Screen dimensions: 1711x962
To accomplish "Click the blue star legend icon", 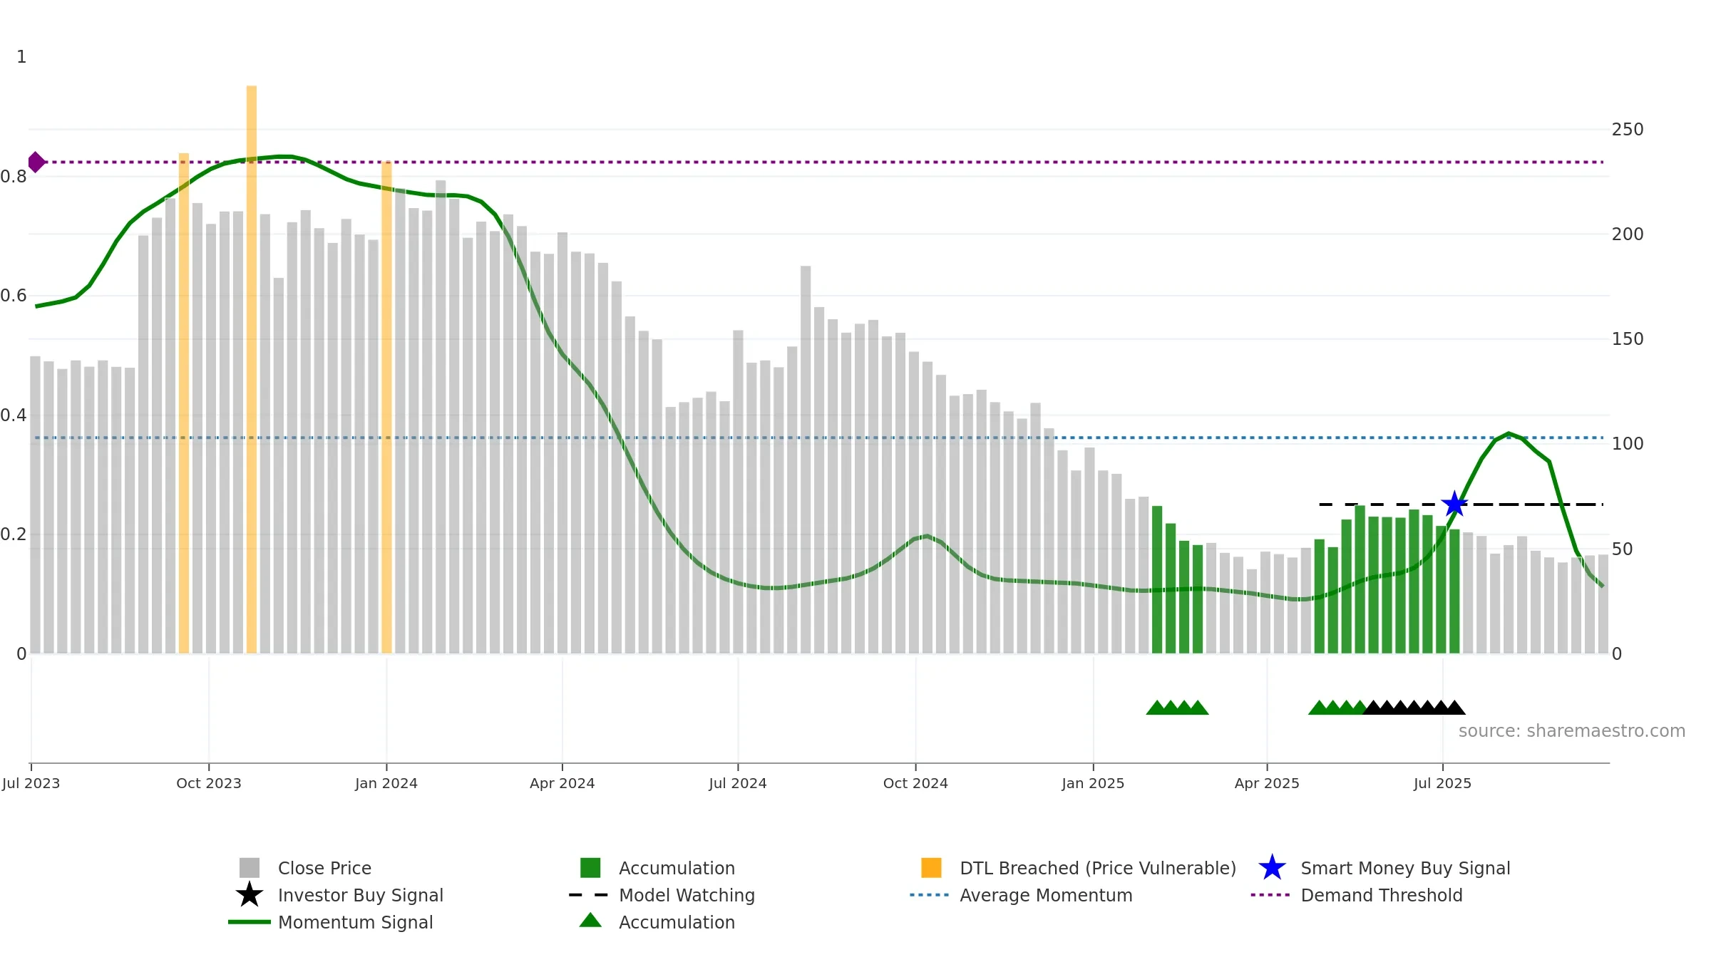I will click(1272, 868).
